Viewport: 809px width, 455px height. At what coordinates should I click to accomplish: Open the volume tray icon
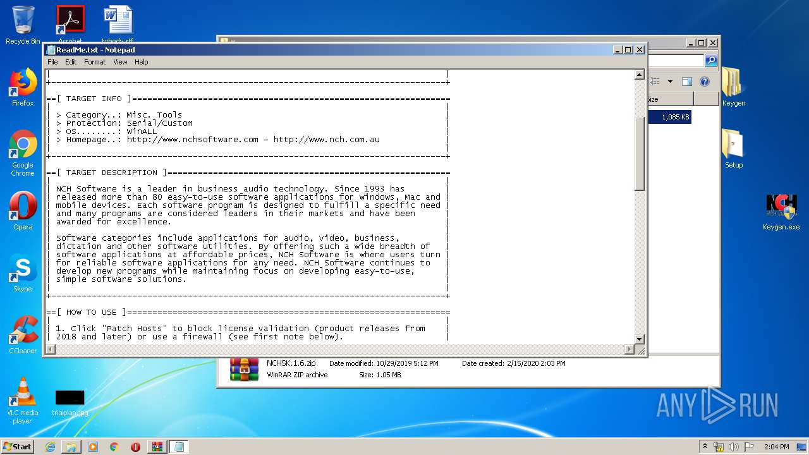[x=734, y=447]
